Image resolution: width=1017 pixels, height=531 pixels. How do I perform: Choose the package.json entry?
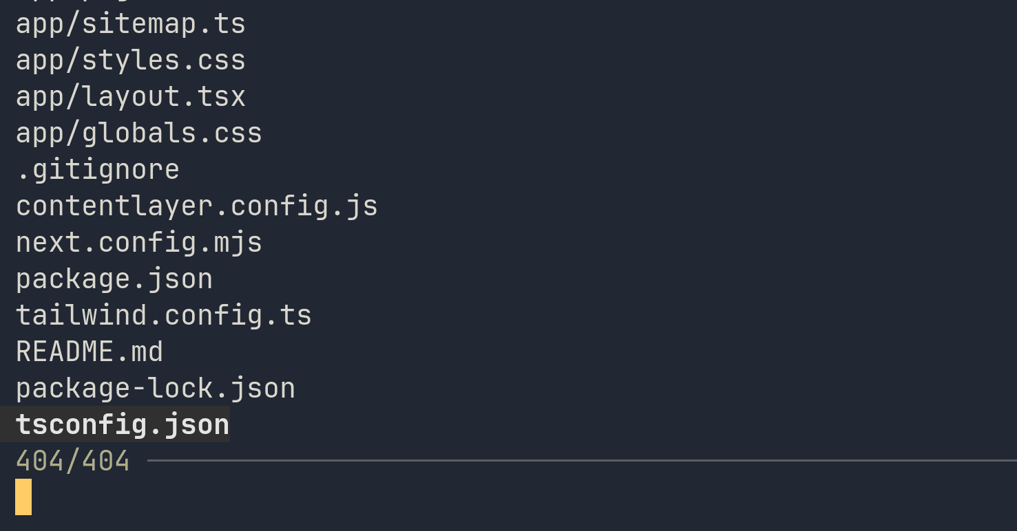click(x=114, y=279)
